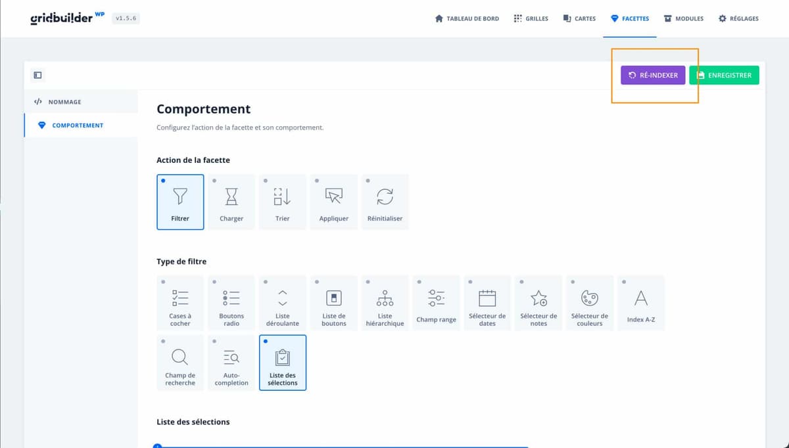Select Liste de boutons filter type
The width and height of the screenshot is (789, 448).
click(x=334, y=303)
